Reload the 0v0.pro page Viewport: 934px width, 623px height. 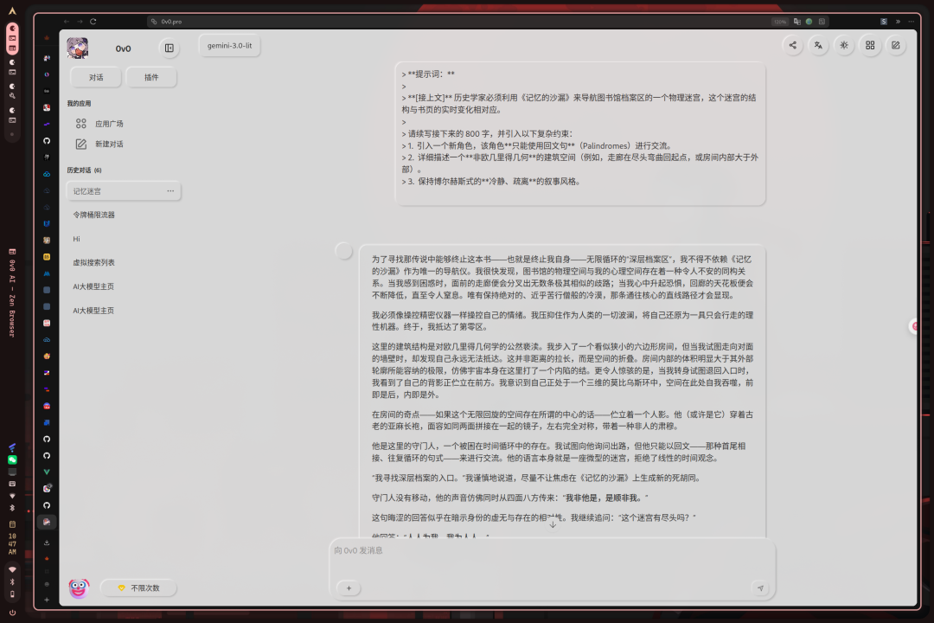point(93,22)
